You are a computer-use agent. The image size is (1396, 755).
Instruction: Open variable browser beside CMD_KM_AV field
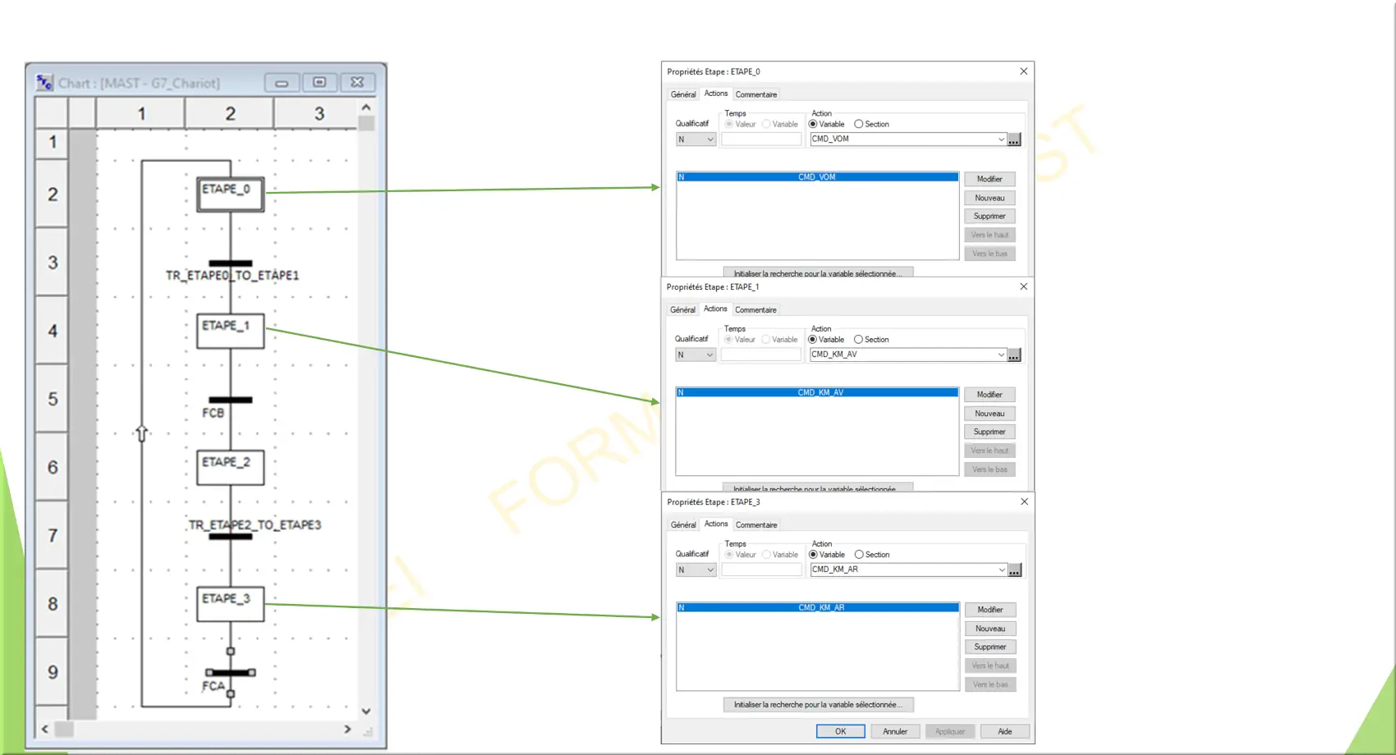[1014, 355]
